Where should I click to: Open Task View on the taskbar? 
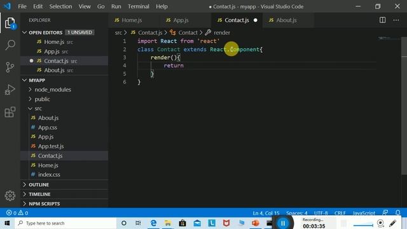138,223
